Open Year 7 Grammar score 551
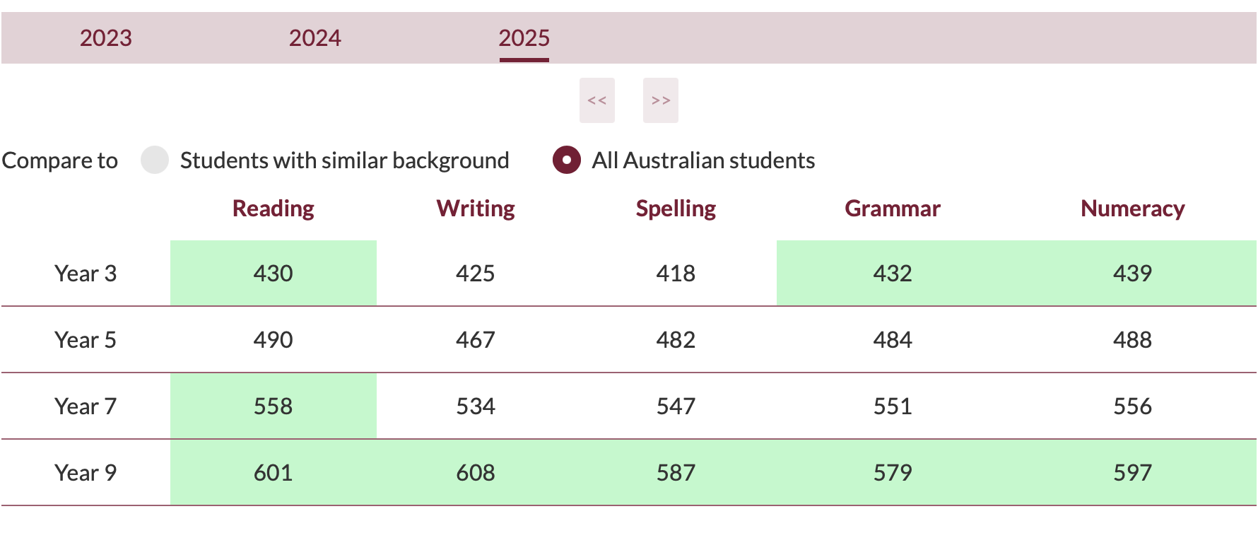 pyautogui.click(x=893, y=406)
